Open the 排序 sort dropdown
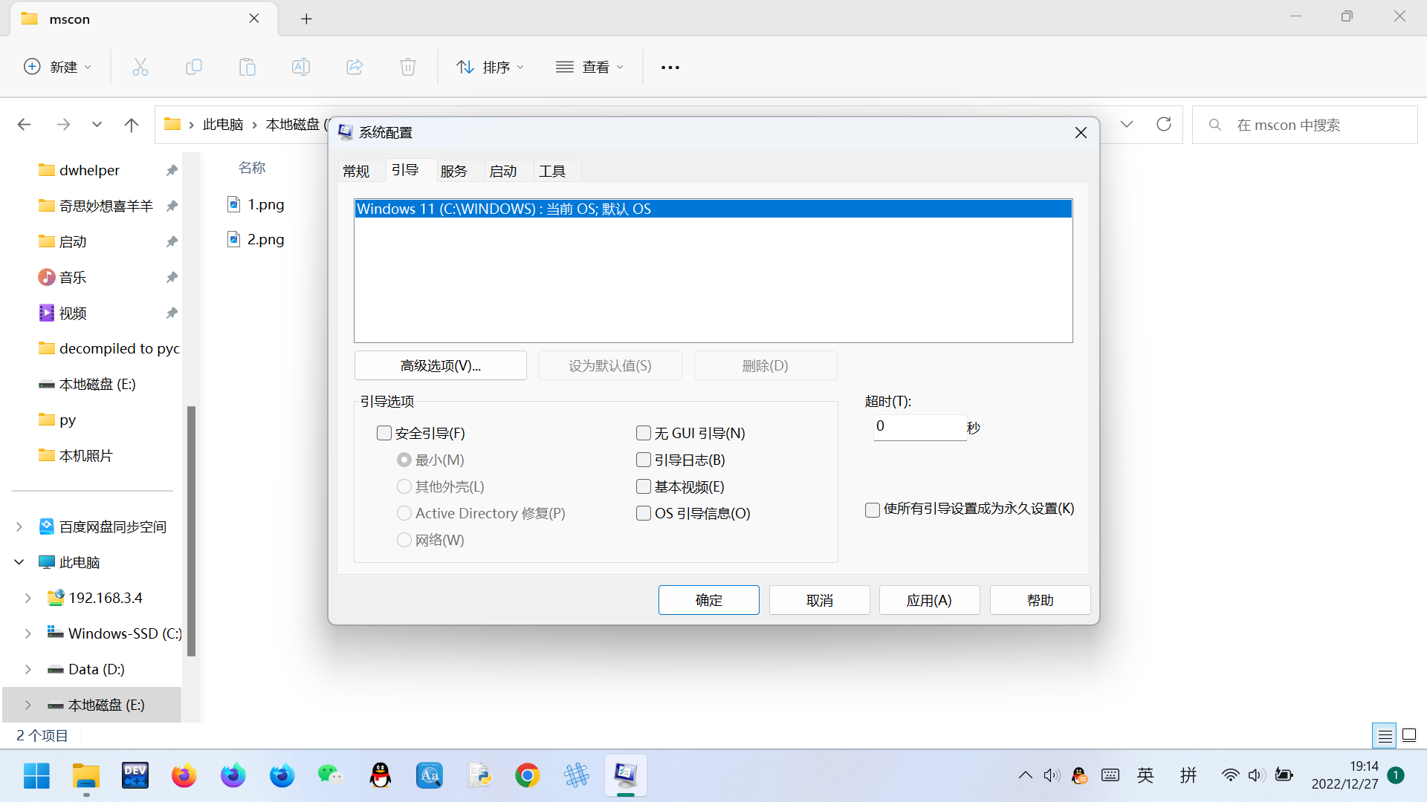The width and height of the screenshot is (1427, 802). (490, 67)
